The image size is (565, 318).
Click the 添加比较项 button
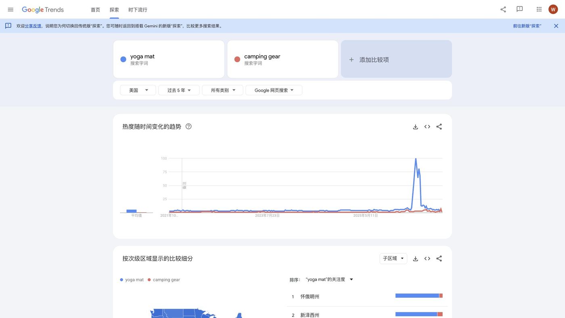(396, 59)
